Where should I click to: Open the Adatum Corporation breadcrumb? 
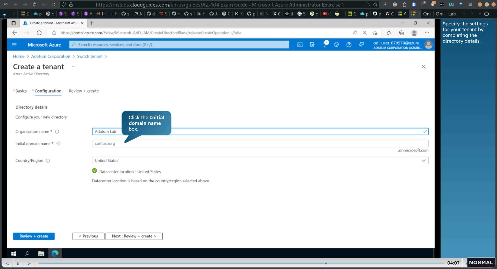[x=51, y=56]
